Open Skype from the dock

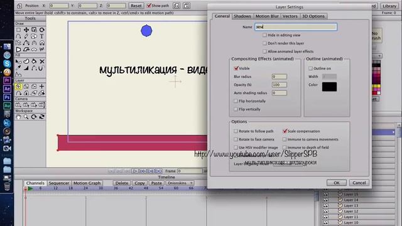click(x=7, y=63)
